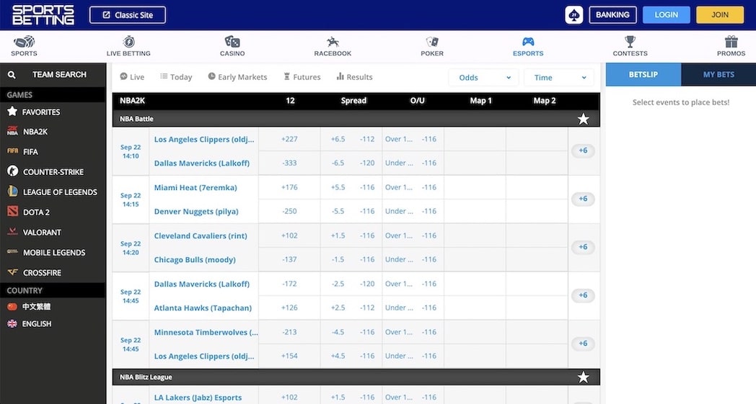Open Miami Heat (7eremka) team link
756x404 pixels.
click(195, 188)
